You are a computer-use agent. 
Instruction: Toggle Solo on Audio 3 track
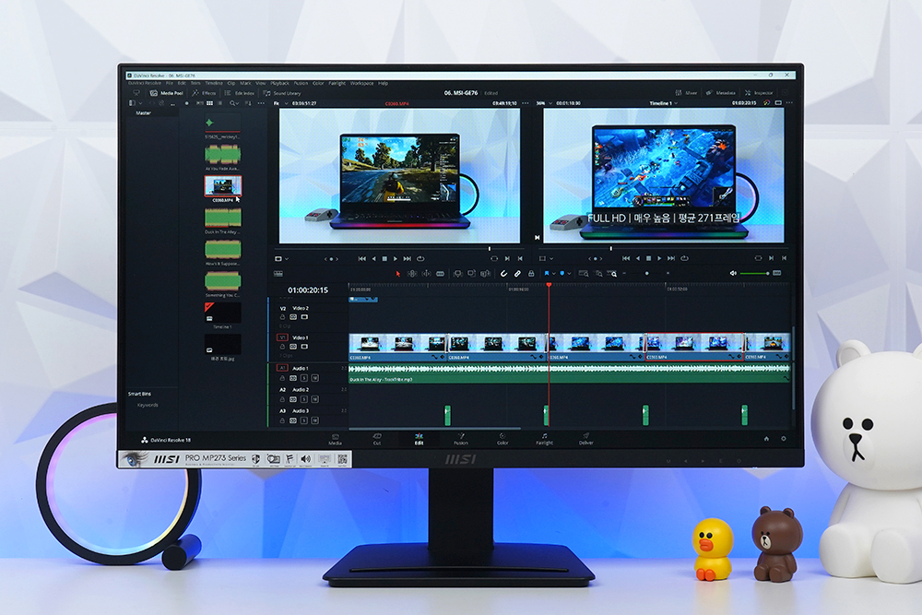304,420
